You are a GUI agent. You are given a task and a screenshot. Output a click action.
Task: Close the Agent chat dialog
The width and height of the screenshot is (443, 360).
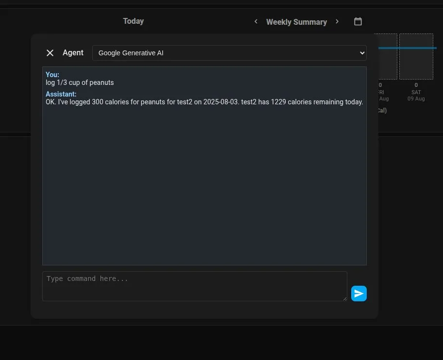click(x=50, y=53)
